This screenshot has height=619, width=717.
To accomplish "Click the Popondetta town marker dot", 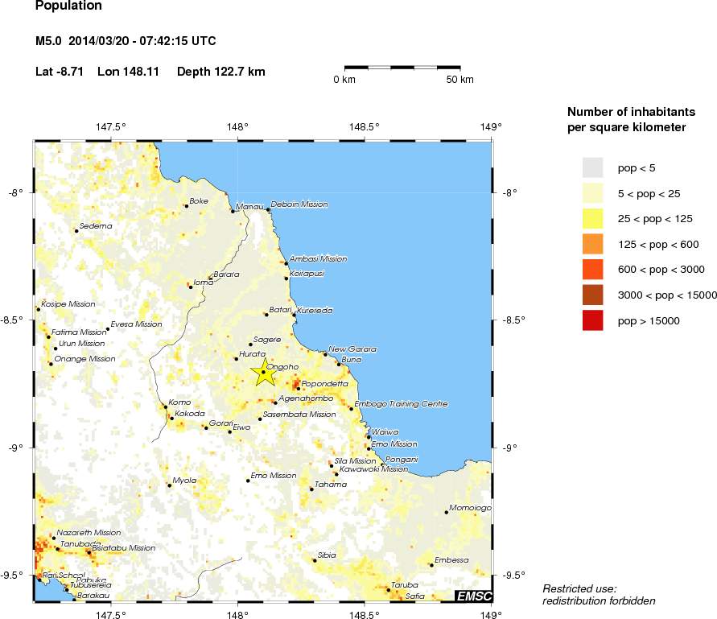I will 298,389.
